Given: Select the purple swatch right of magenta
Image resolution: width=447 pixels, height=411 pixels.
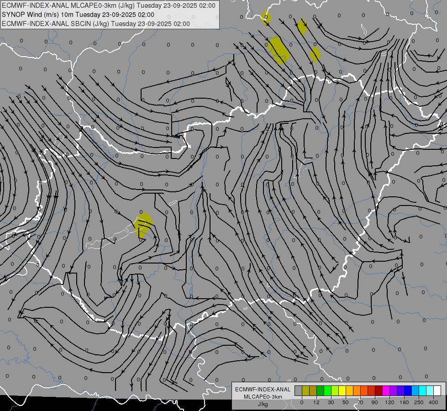Looking at the screenshot, I should 394,390.
